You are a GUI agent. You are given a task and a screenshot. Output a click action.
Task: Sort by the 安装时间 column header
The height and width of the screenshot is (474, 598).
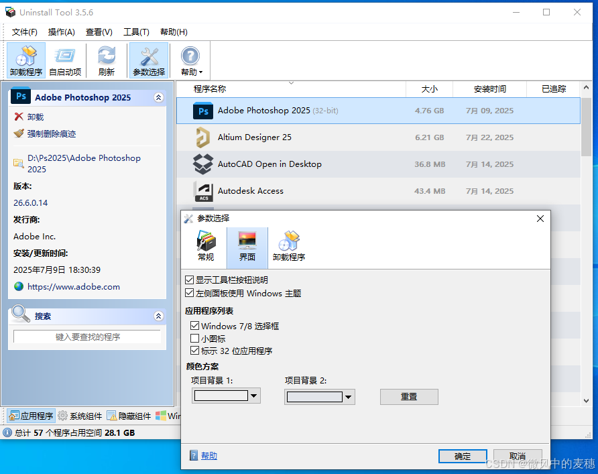coord(489,89)
